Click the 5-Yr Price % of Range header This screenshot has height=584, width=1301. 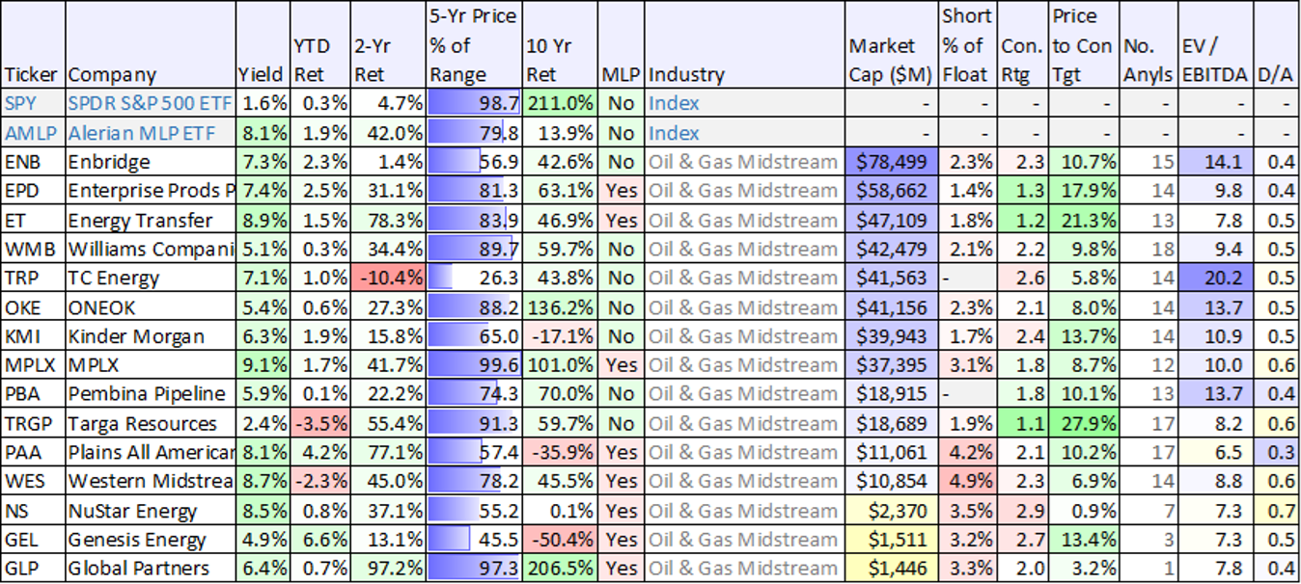[474, 45]
